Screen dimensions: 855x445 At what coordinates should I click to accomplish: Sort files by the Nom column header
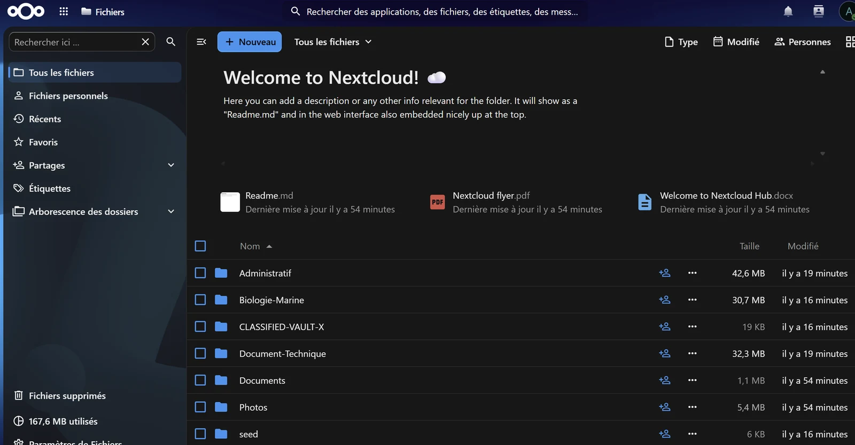(x=256, y=246)
